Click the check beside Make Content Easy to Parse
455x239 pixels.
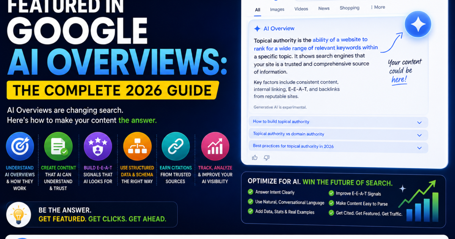click(331, 203)
